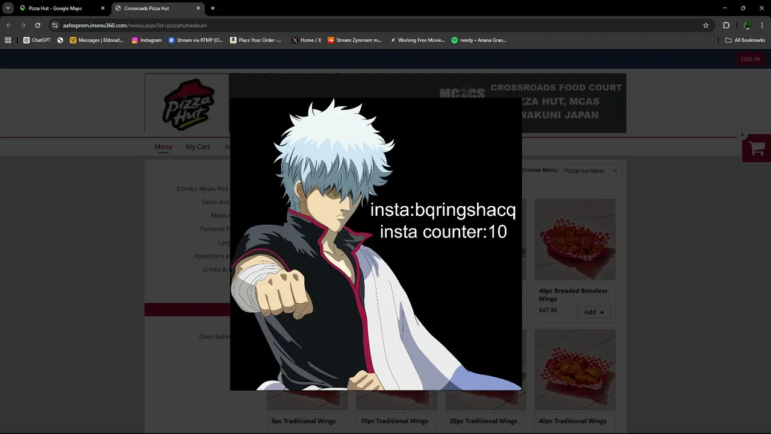Viewport: 771px width, 434px height.
Task: Select the Menu navigation tab
Action: tap(163, 146)
